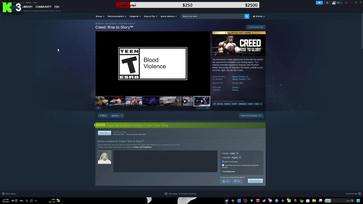Expand the Special Sections dropdown
This screenshot has width=363, height=204.
(168, 16)
